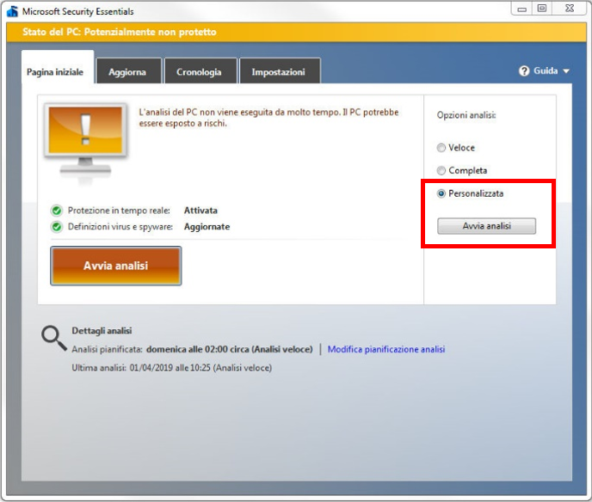
Task: Click the 'Protezione in tempo reale:' label
Action: click(x=119, y=211)
